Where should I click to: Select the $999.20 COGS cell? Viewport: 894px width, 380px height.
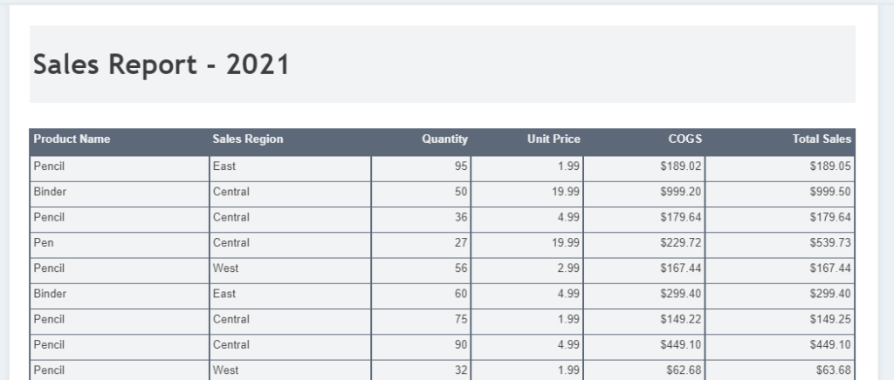(681, 192)
